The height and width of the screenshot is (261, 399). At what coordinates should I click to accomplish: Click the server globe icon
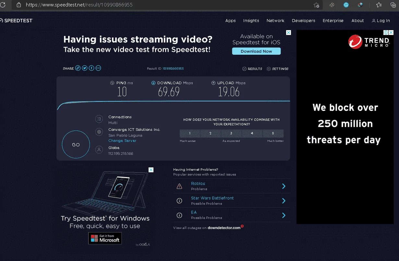coord(99,132)
